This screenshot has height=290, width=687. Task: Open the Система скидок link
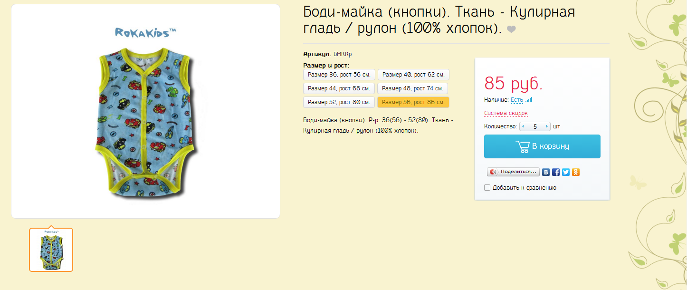pos(506,113)
